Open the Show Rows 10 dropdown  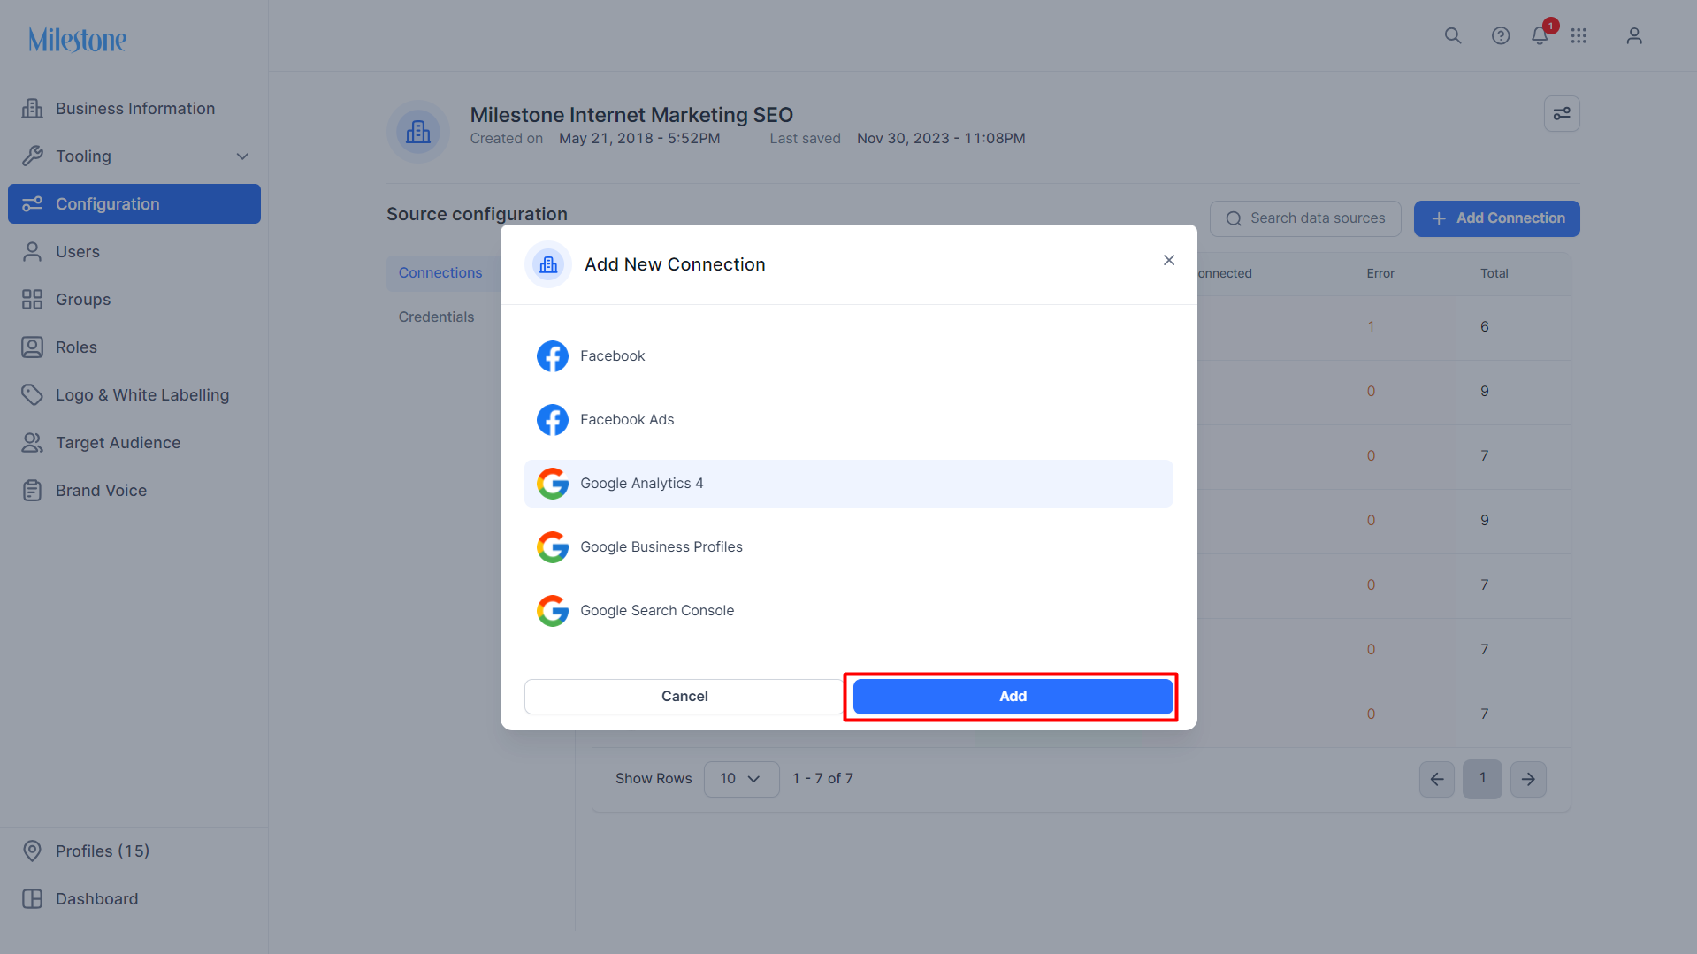tap(741, 779)
